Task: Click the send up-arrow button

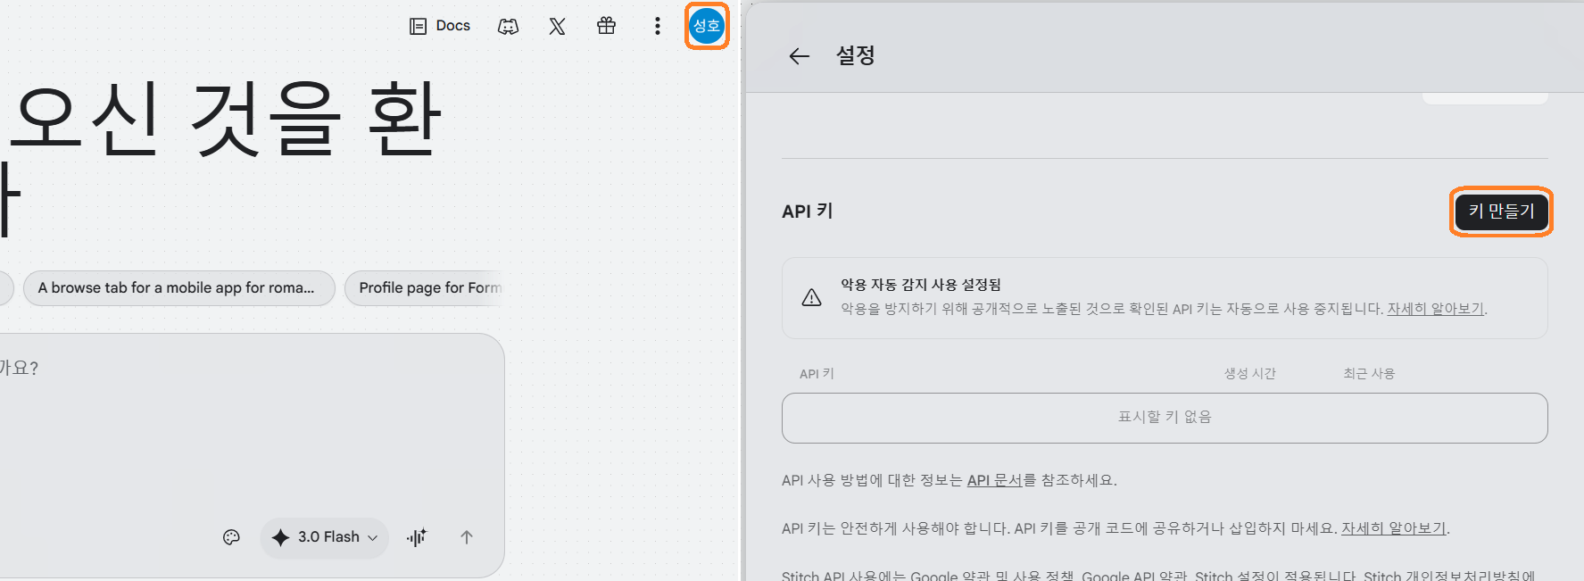Action: coord(467,537)
